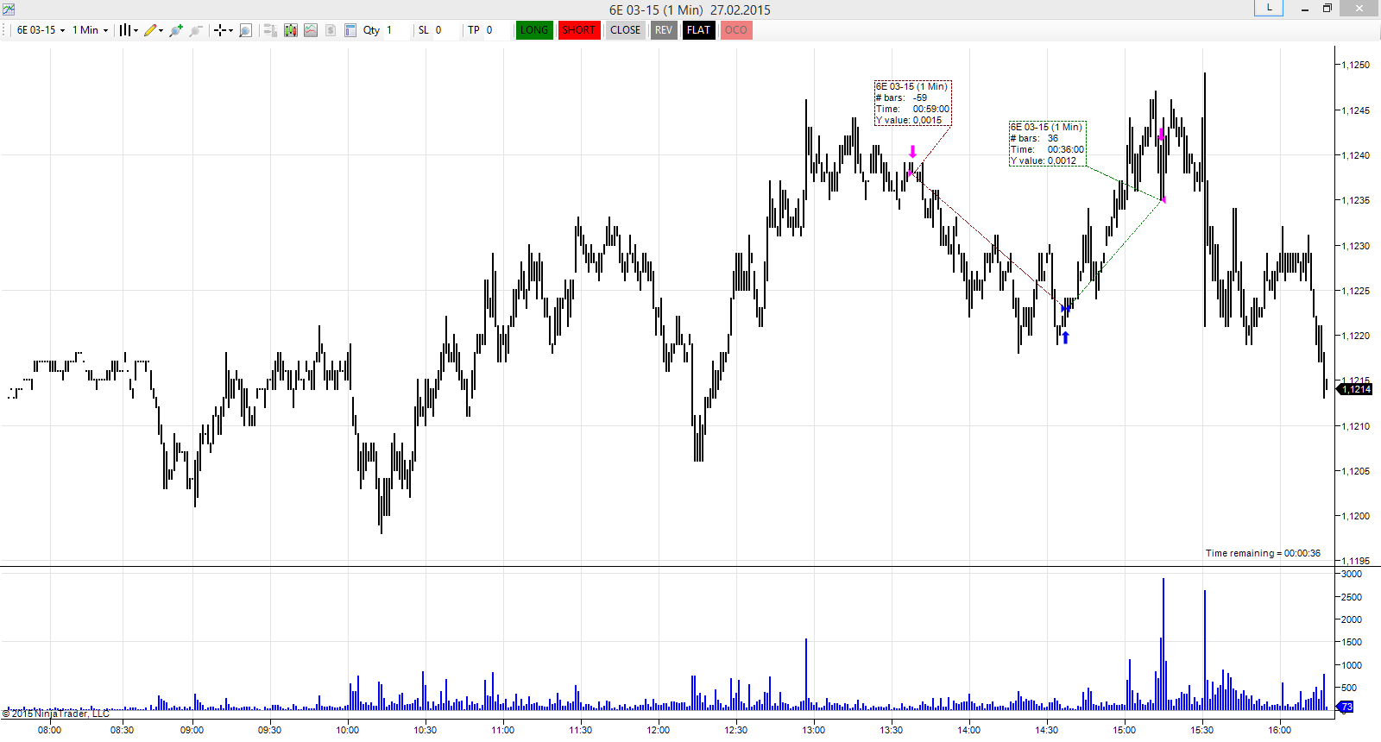Open the chart properties window icon

pyautogui.click(x=350, y=30)
